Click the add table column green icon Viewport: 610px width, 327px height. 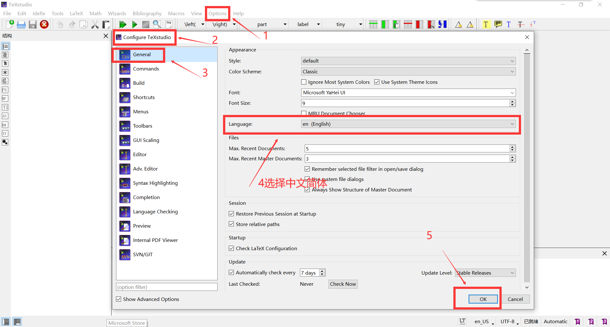coord(385,24)
